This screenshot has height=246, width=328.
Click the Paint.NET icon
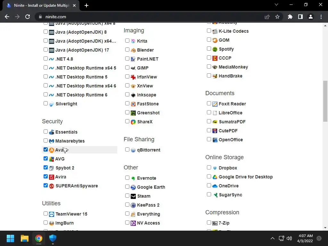pyautogui.click(x=133, y=59)
